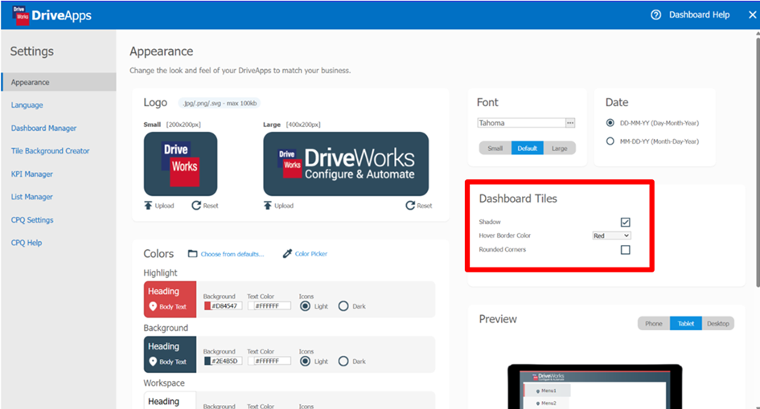Select DD-MM-YY date format
760x409 pixels.
coord(610,123)
